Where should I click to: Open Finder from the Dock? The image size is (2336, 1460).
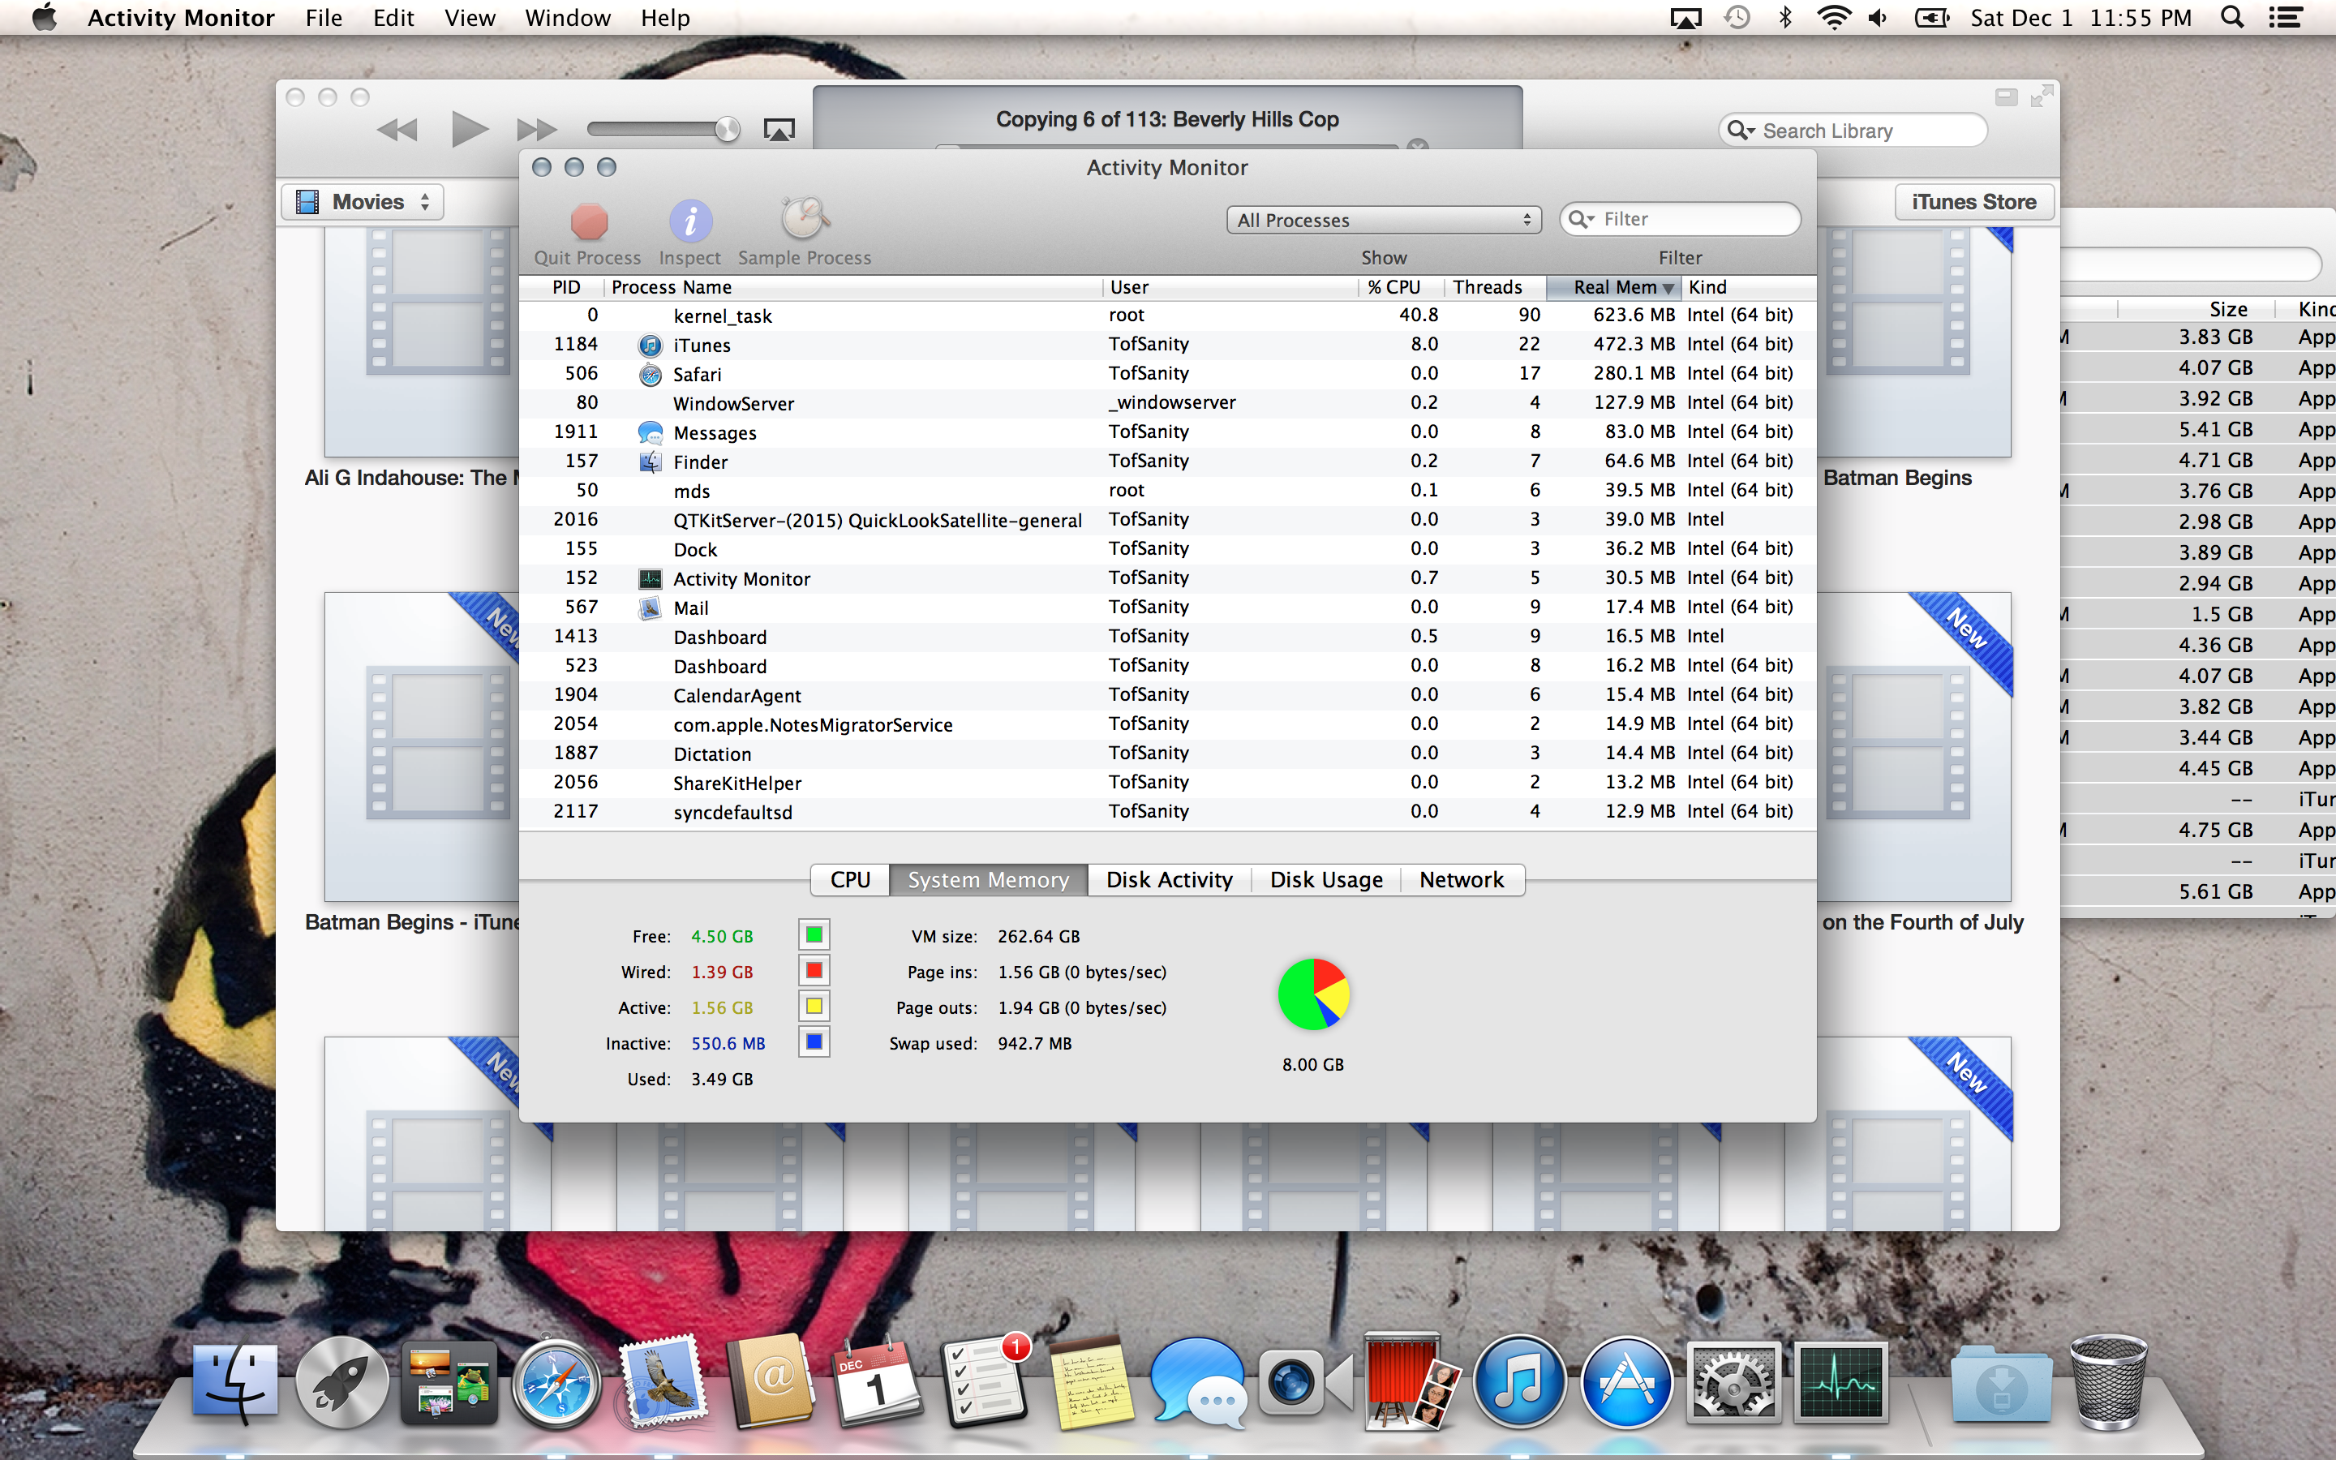click(234, 1382)
